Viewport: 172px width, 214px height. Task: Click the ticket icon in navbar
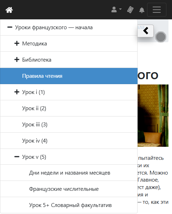130,10
